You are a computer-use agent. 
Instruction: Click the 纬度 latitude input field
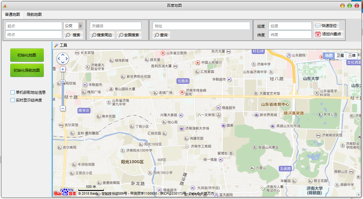(290, 34)
